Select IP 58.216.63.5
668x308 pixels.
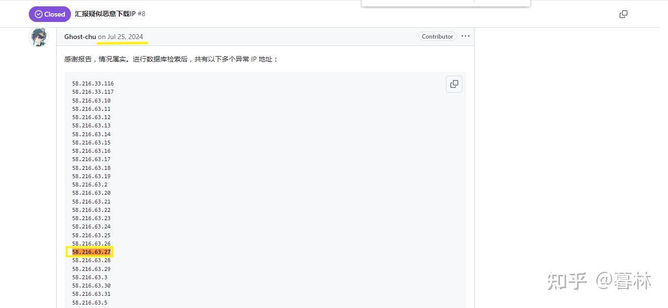click(x=90, y=303)
